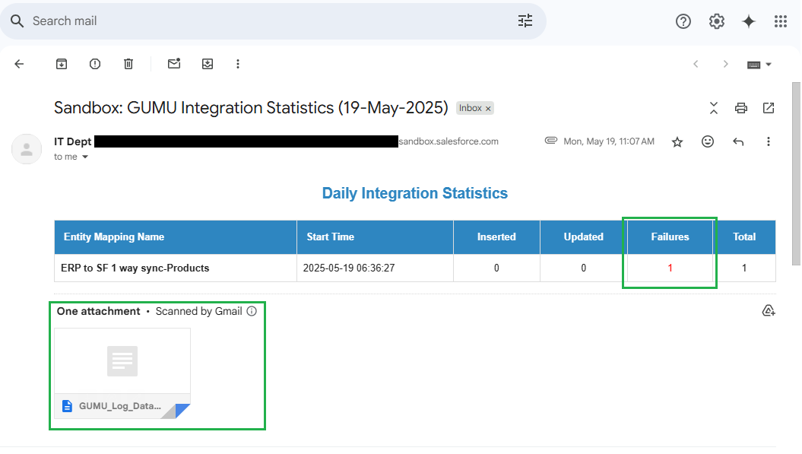Click the Total column header
The height and width of the screenshot is (454, 802).
(744, 237)
